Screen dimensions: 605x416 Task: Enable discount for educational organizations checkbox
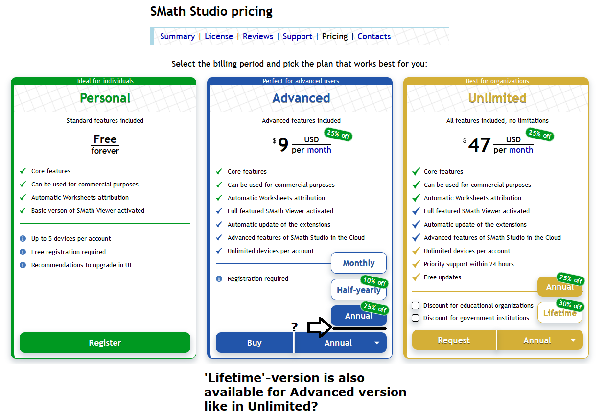pyautogui.click(x=416, y=306)
